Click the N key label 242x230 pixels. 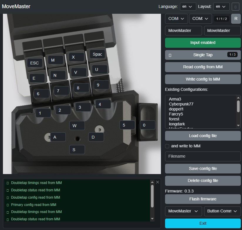[x=58, y=75]
